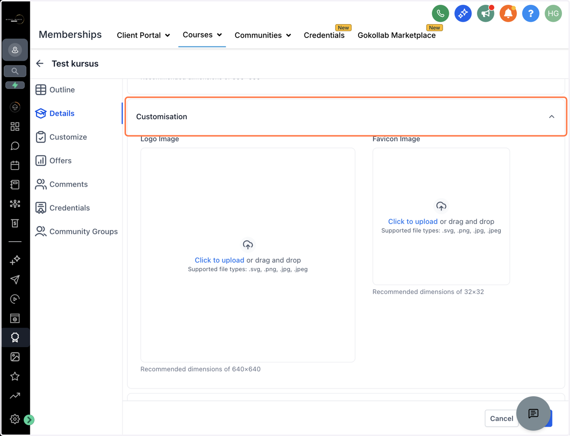
Task: Click the location pin icon in left sidebar
Action: pos(15,50)
